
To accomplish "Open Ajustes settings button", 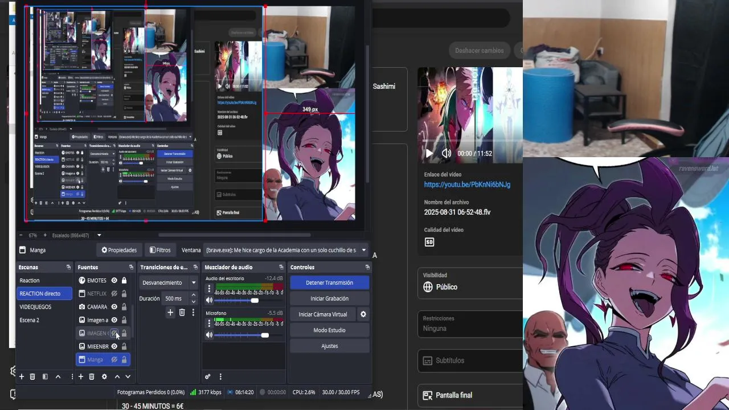I will click(329, 346).
